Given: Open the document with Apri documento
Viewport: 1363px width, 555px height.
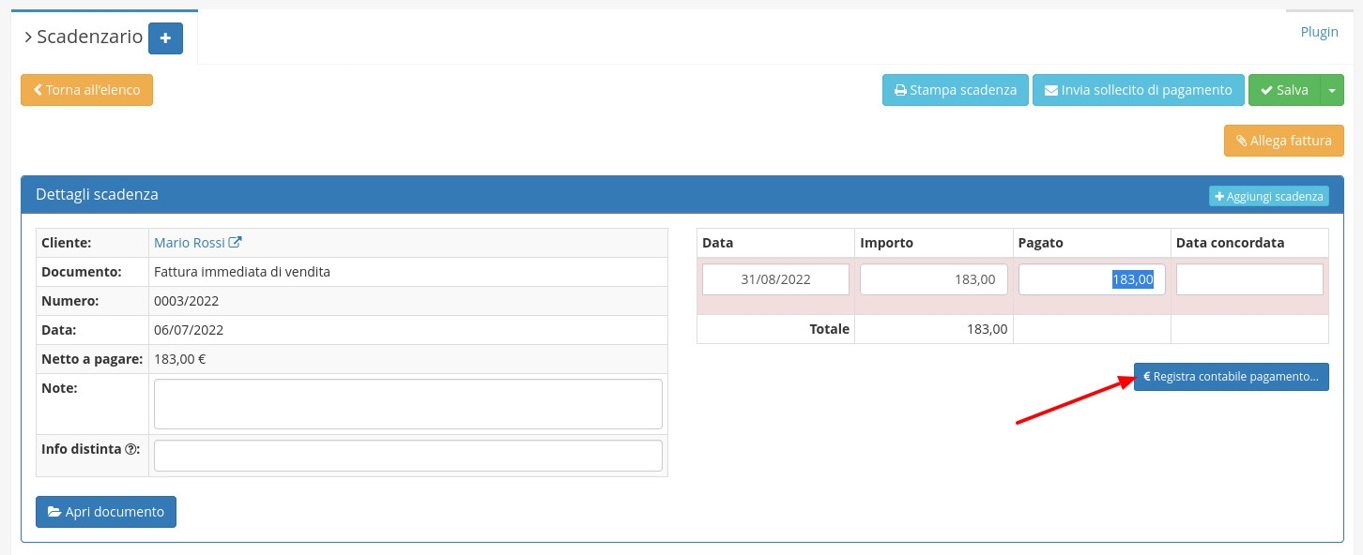Looking at the screenshot, I should pos(105,512).
